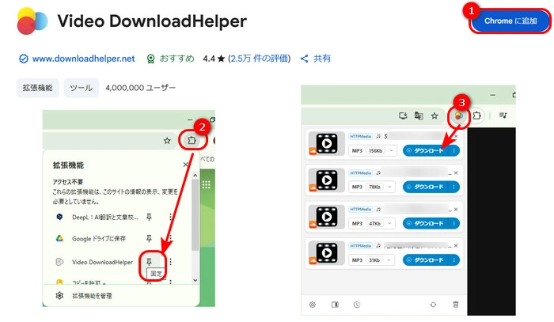Click the extension list scrollbar down arrow

(x=195, y=280)
